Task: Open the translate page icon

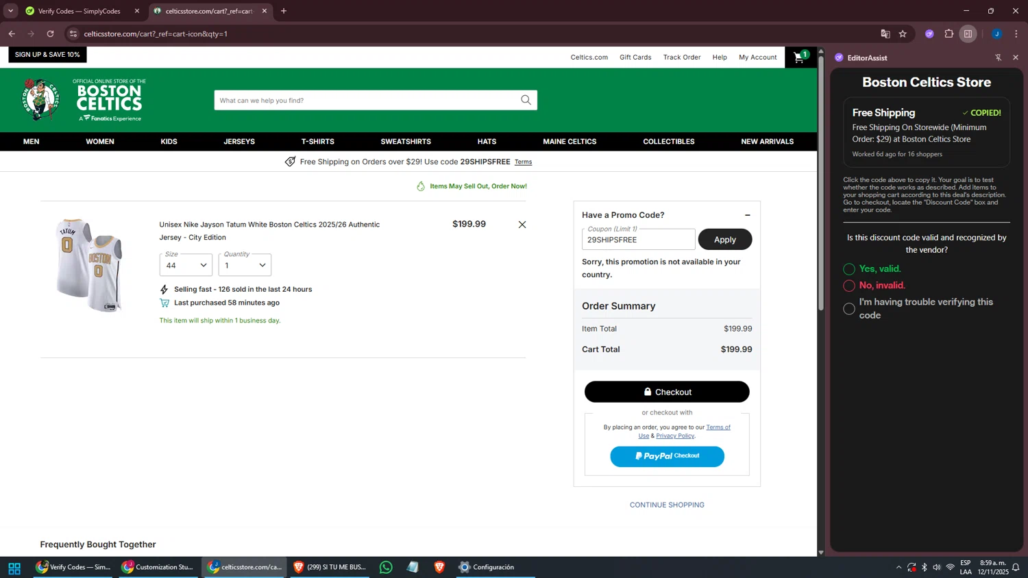Action: (885, 34)
